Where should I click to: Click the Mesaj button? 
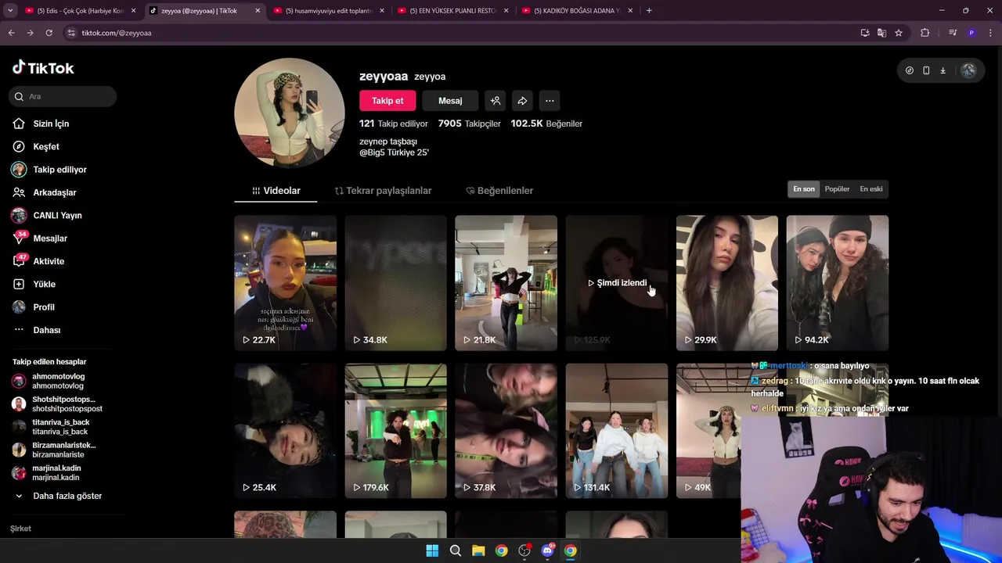pyautogui.click(x=450, y=101)
